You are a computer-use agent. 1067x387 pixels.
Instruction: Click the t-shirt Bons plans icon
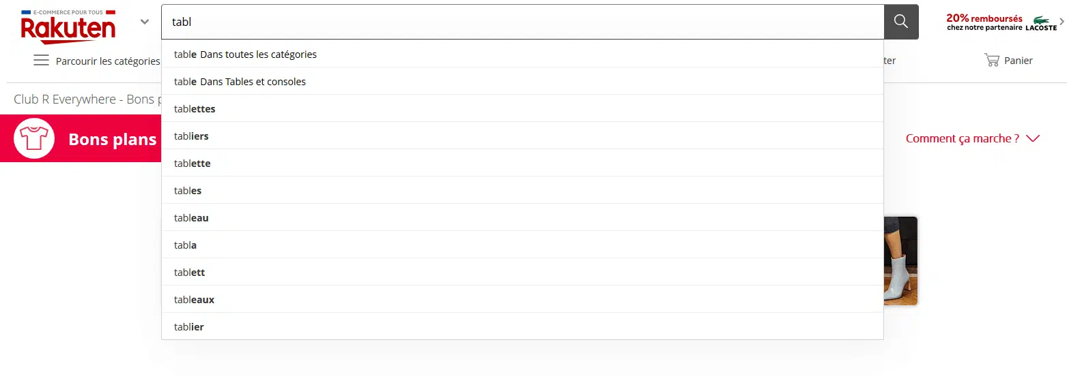(34, 138)
